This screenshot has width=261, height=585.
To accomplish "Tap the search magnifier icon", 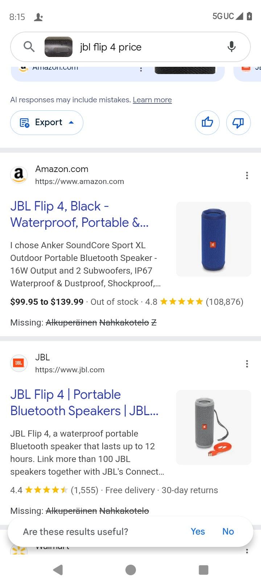I will (29, 47).
